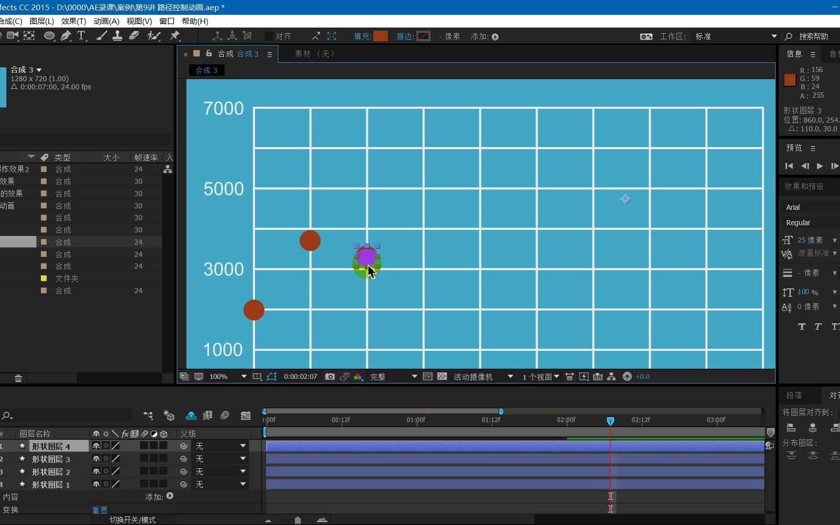Select the Roto Brush tool

click(153, 36)
